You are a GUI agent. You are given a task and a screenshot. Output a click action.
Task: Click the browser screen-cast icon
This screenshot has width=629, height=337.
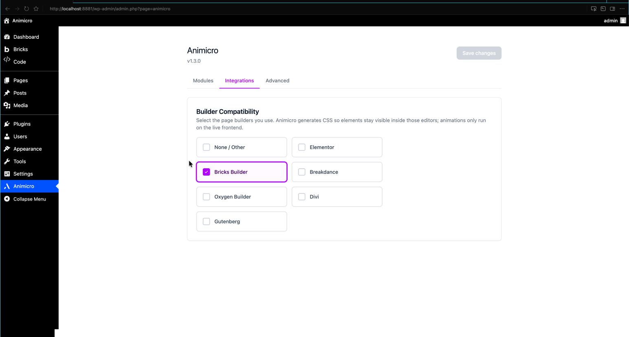coord(594,9)
